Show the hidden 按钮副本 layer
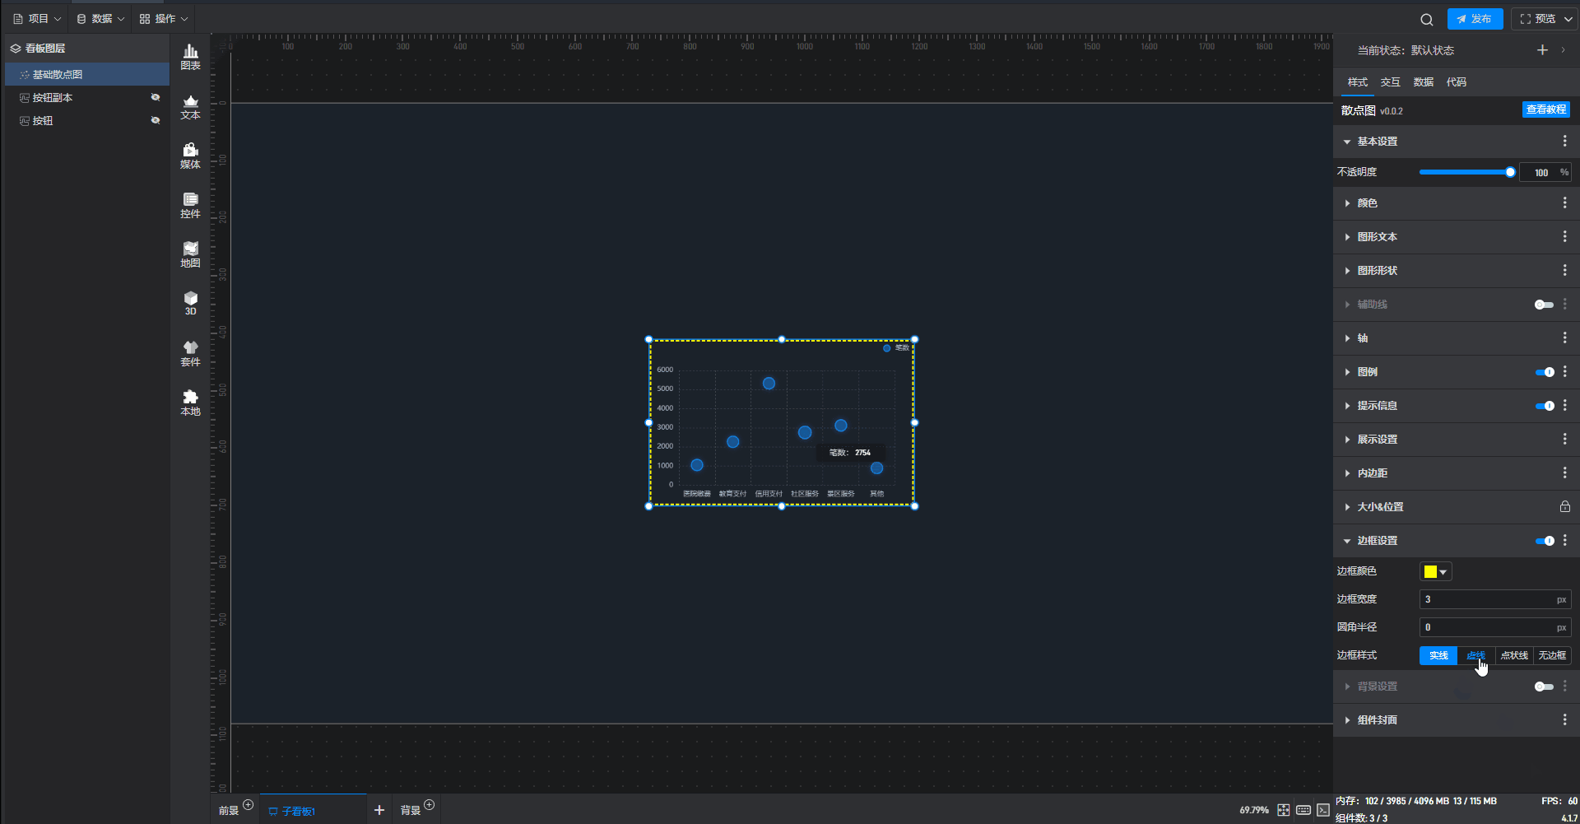 156,97
